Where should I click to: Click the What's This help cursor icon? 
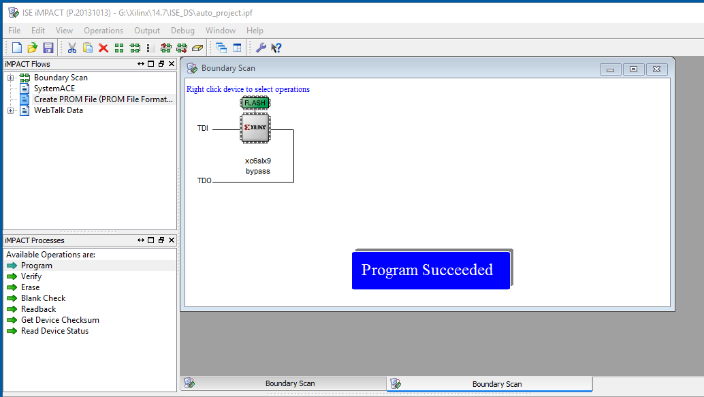coord(276,48)
